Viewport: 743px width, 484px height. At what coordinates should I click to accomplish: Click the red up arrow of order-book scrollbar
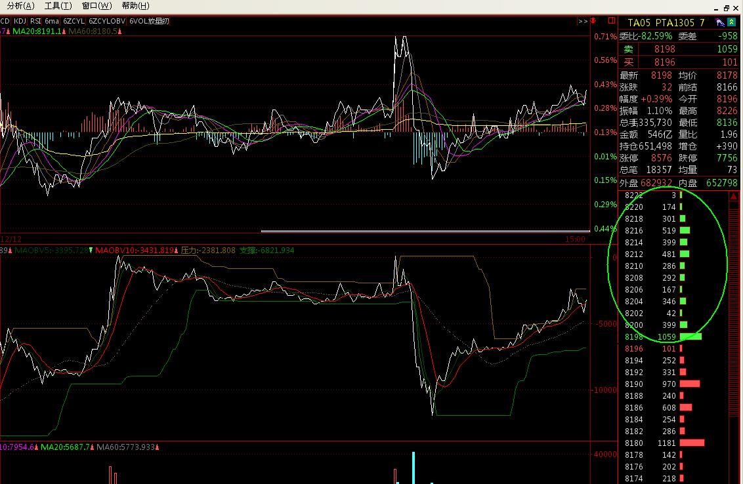coord(734,195)
